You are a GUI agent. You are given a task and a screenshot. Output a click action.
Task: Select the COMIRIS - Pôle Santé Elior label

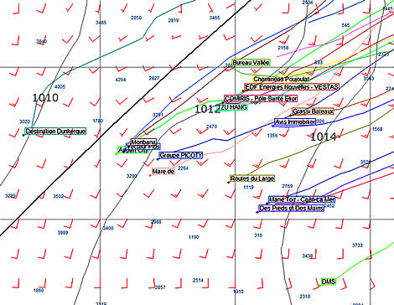(x=261, y=99)
